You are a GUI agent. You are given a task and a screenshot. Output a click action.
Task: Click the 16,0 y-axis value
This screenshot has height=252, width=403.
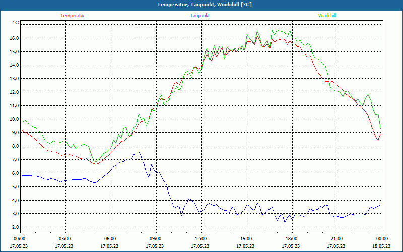coord(15,38)
